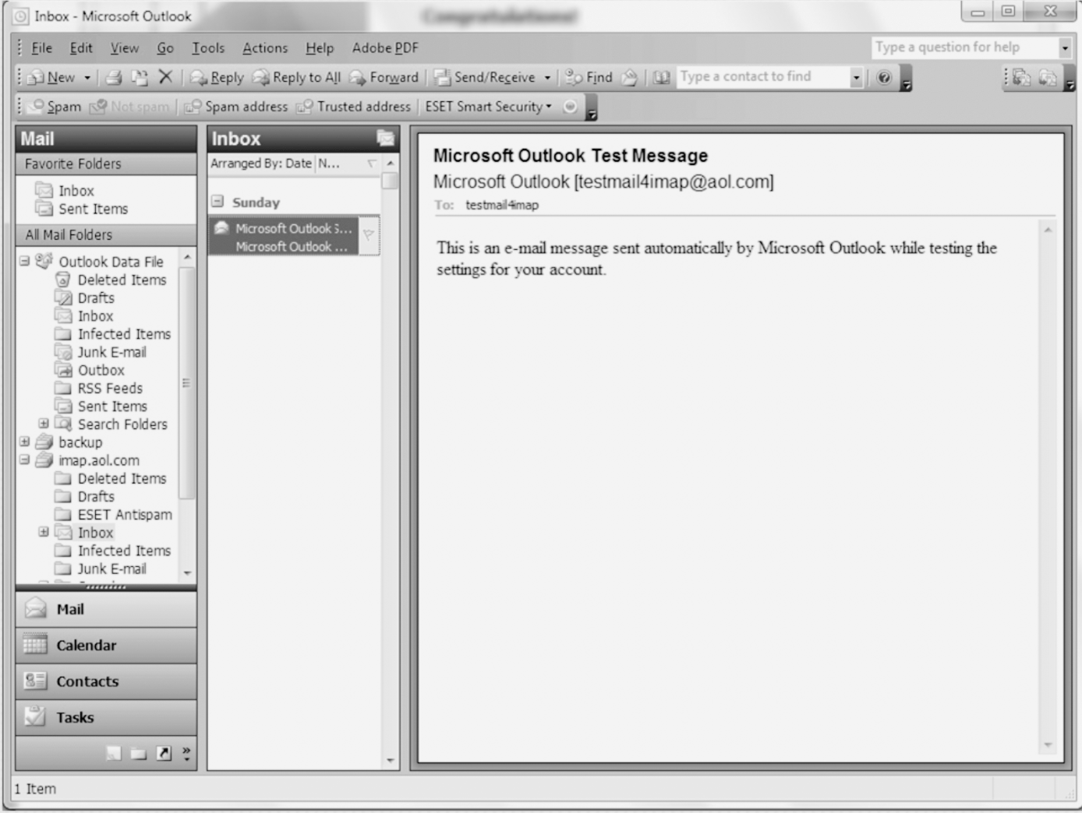
Task: Click the Find toolbar button
Action: (589, 77)
